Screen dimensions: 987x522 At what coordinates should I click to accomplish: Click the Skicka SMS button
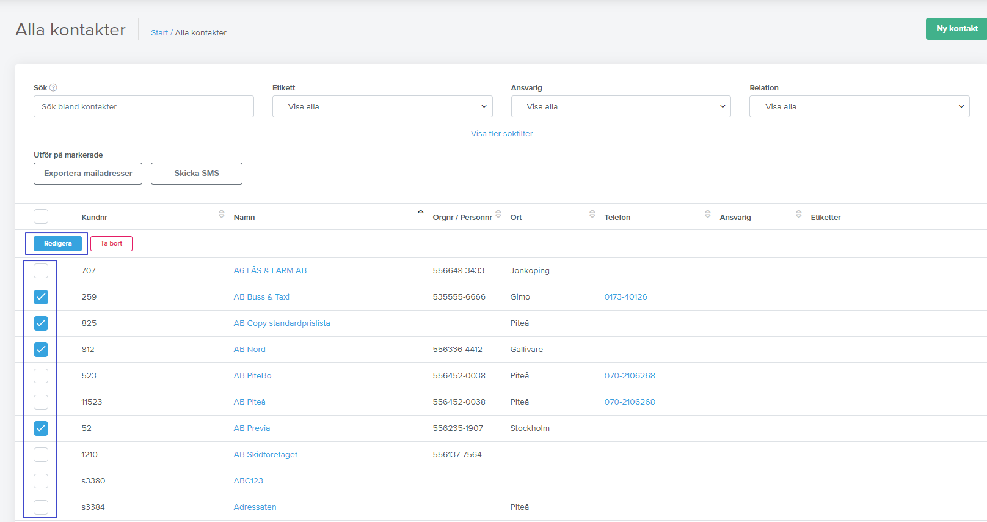pyautogui.click(x=197, y=174)
